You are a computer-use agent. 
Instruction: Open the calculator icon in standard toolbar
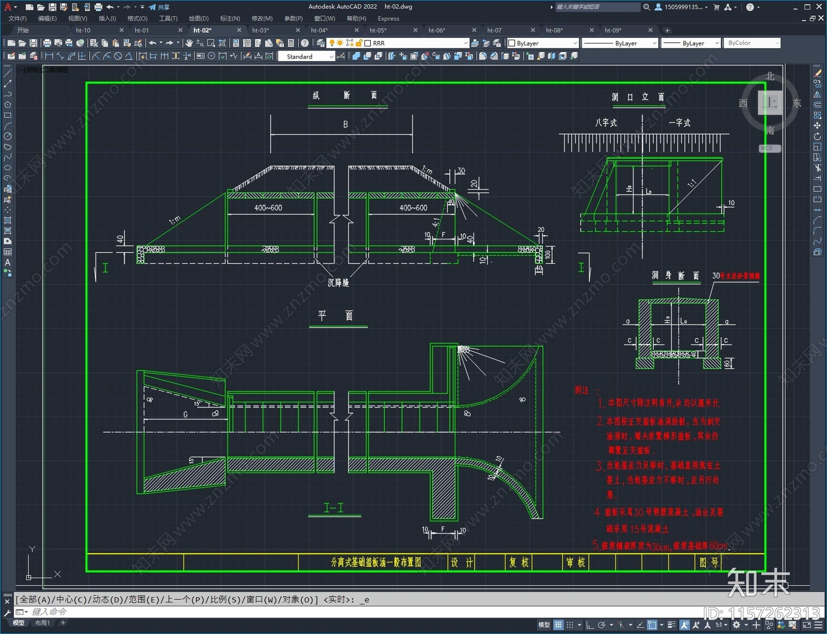point(291,43)
